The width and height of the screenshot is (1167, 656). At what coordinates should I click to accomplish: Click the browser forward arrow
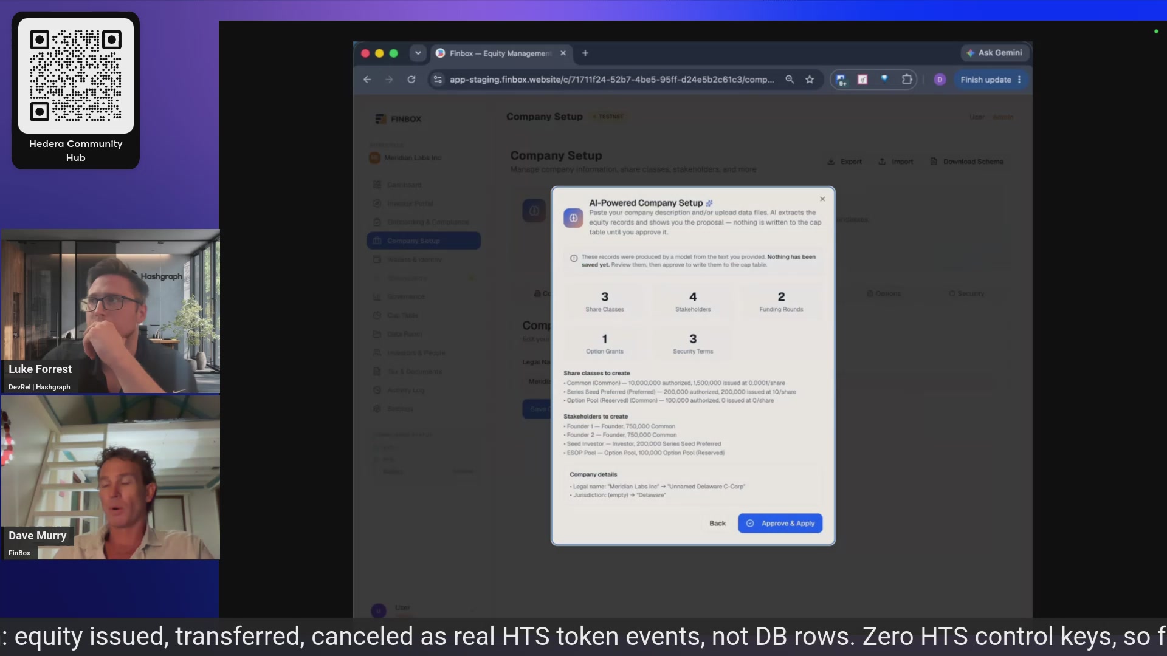coord(389,80)
